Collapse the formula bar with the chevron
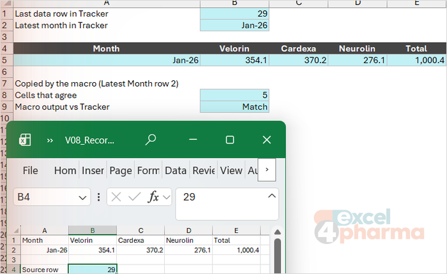 pyautogui.click(x=272, y=196)
